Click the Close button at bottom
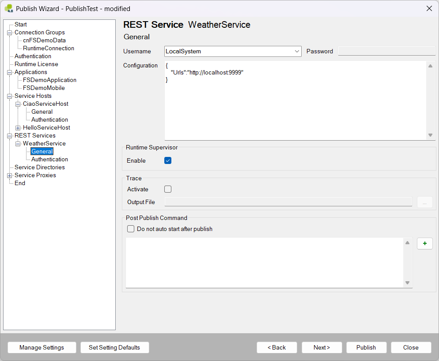The width and height of the screenshot is (439, 361). (411, 347)
